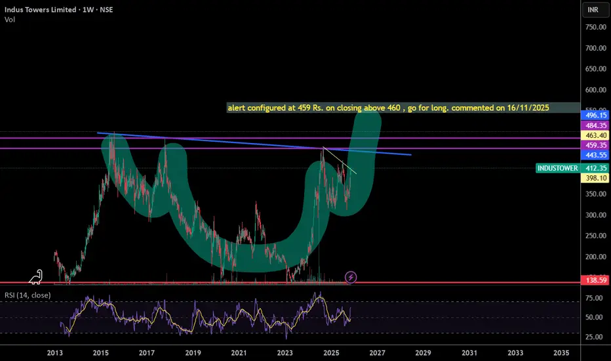Click the 2019 label on the time axis

(x=193, y=353)
